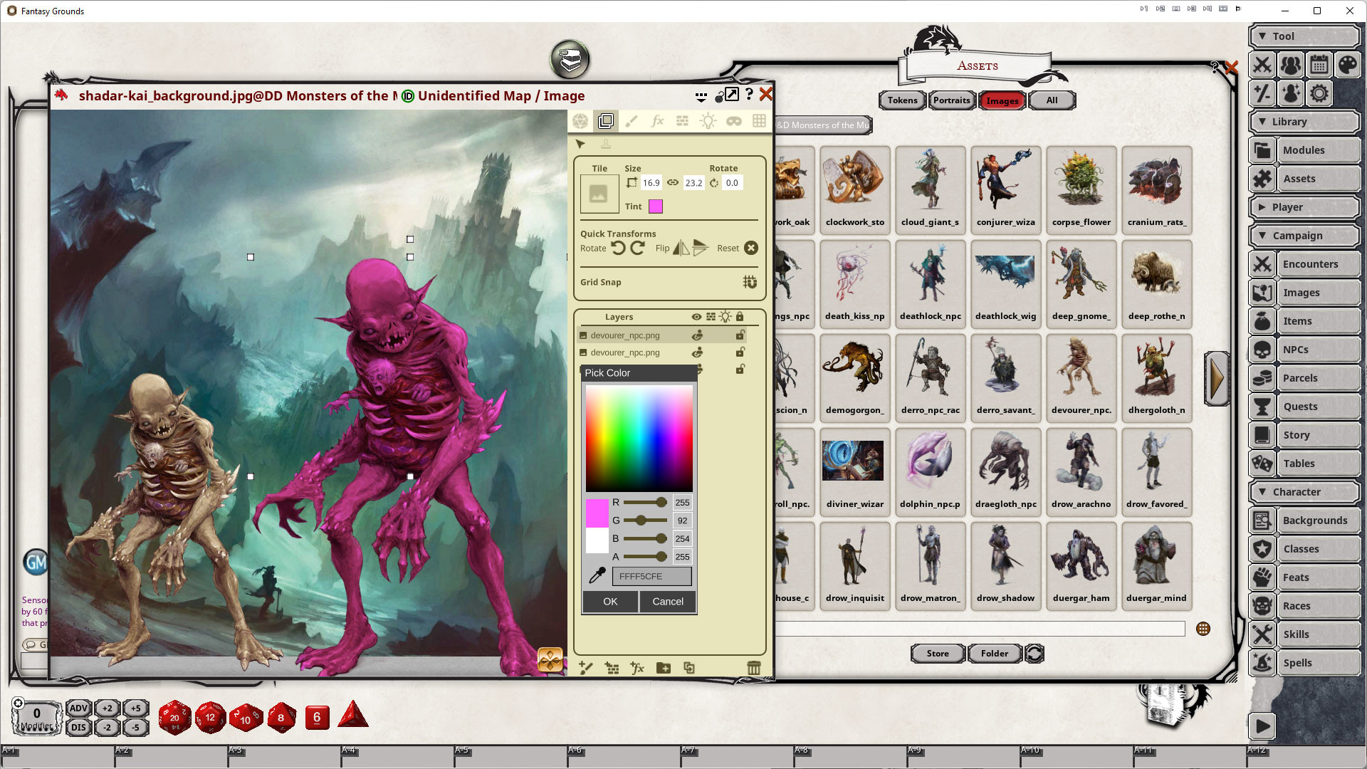Open the lighting effects tool (light bulb icon)
This screenshot has height=769, width=1367.
(x=707, y=121)
